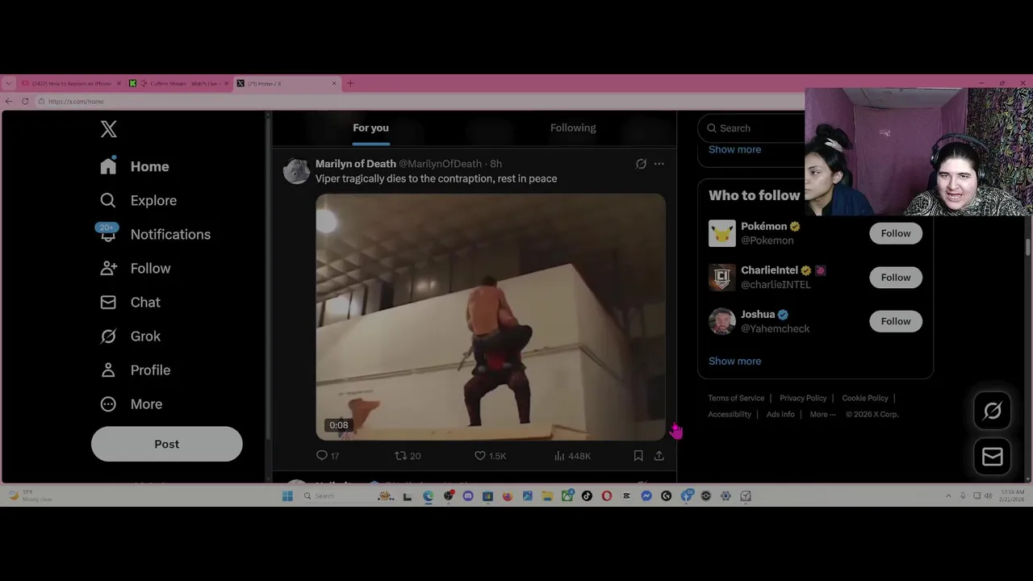Open the Windows Start menu
Screen dimensions: 1033x581
tap(287, 496)
